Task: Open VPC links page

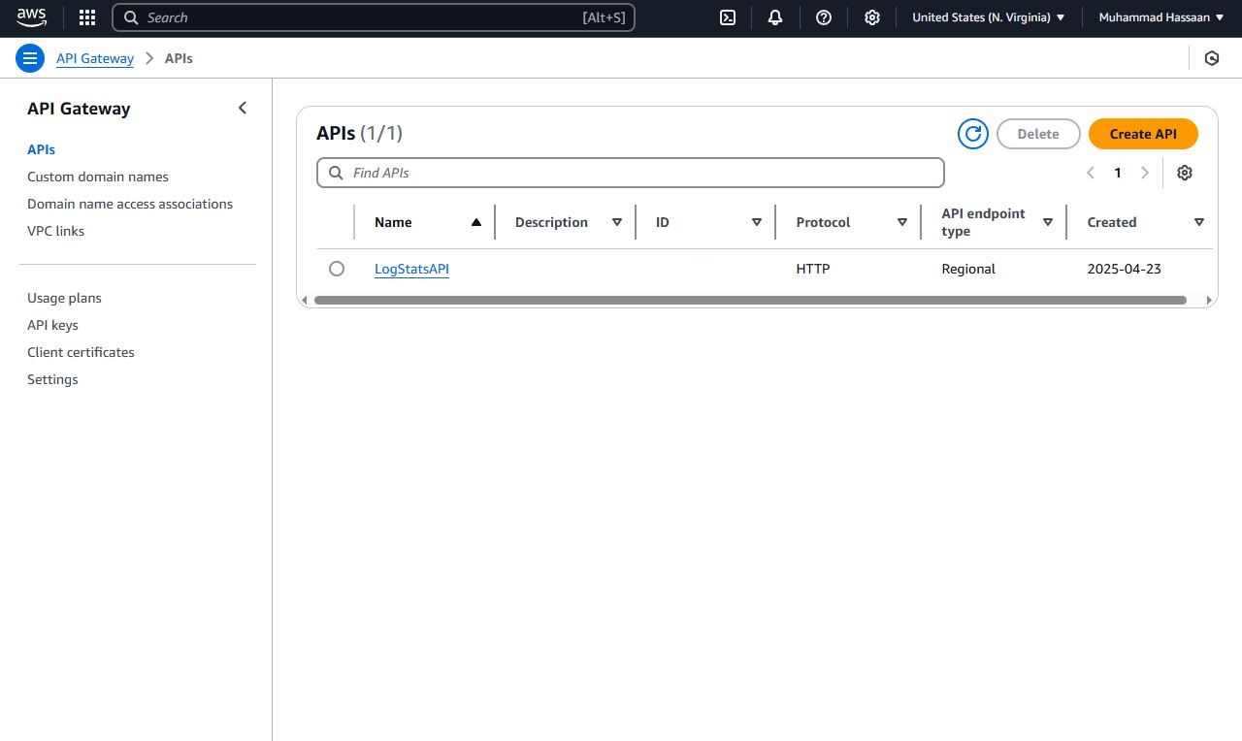Action: [55, 231]
